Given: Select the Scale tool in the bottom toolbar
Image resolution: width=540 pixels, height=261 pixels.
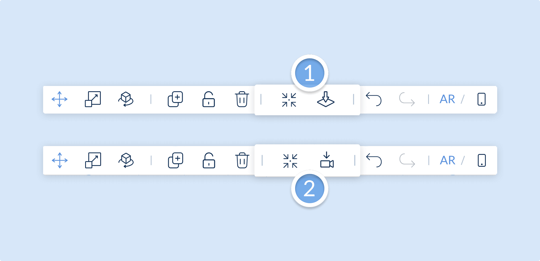Looking at the screenshot, I should click(93, 160).
